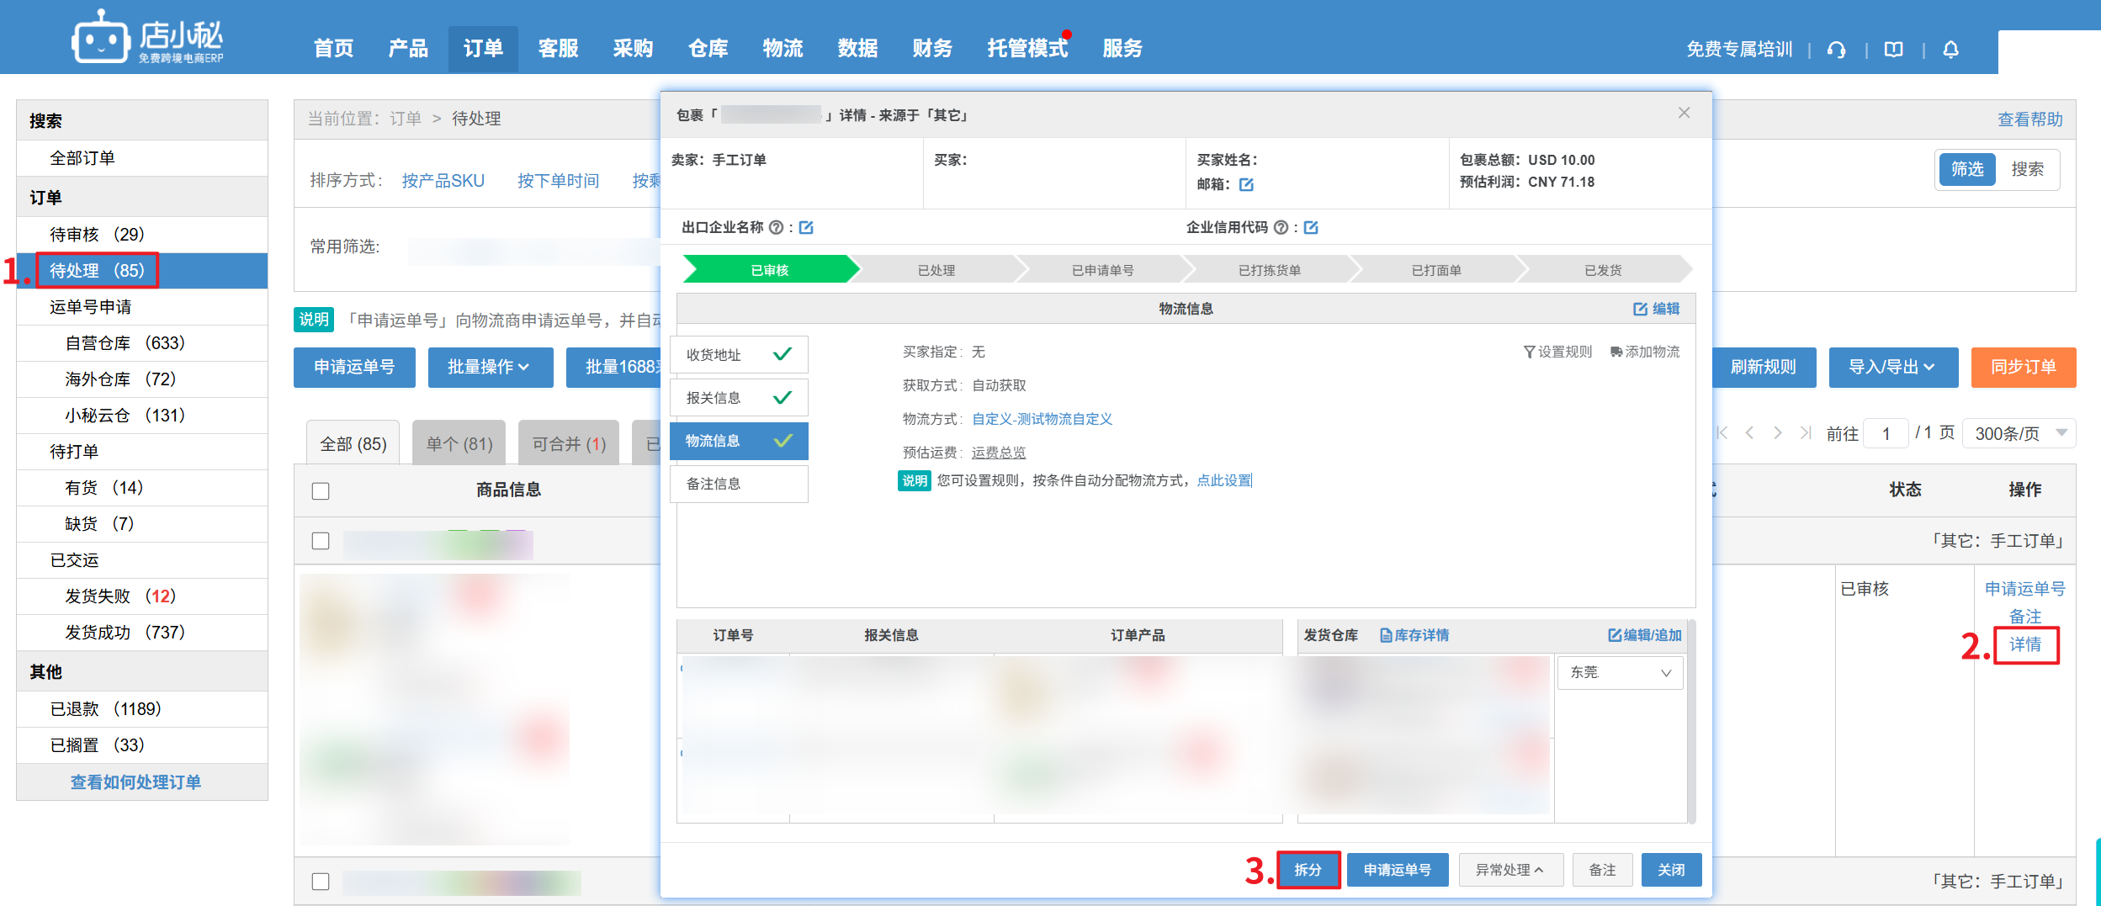Open the 物流 top navigation menu
The image size is (2101, 906).
(x=783, y=49)
